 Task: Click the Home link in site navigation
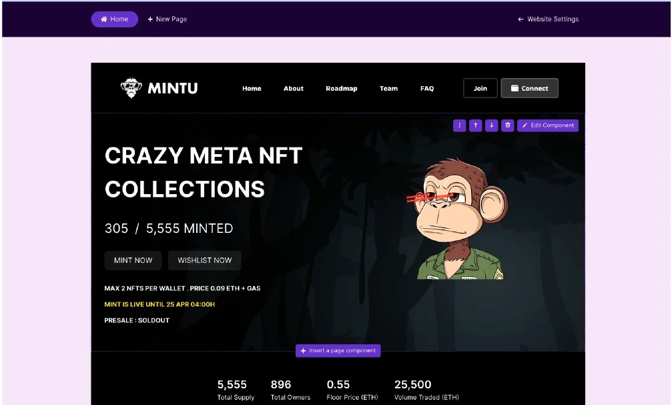[252, 88]
